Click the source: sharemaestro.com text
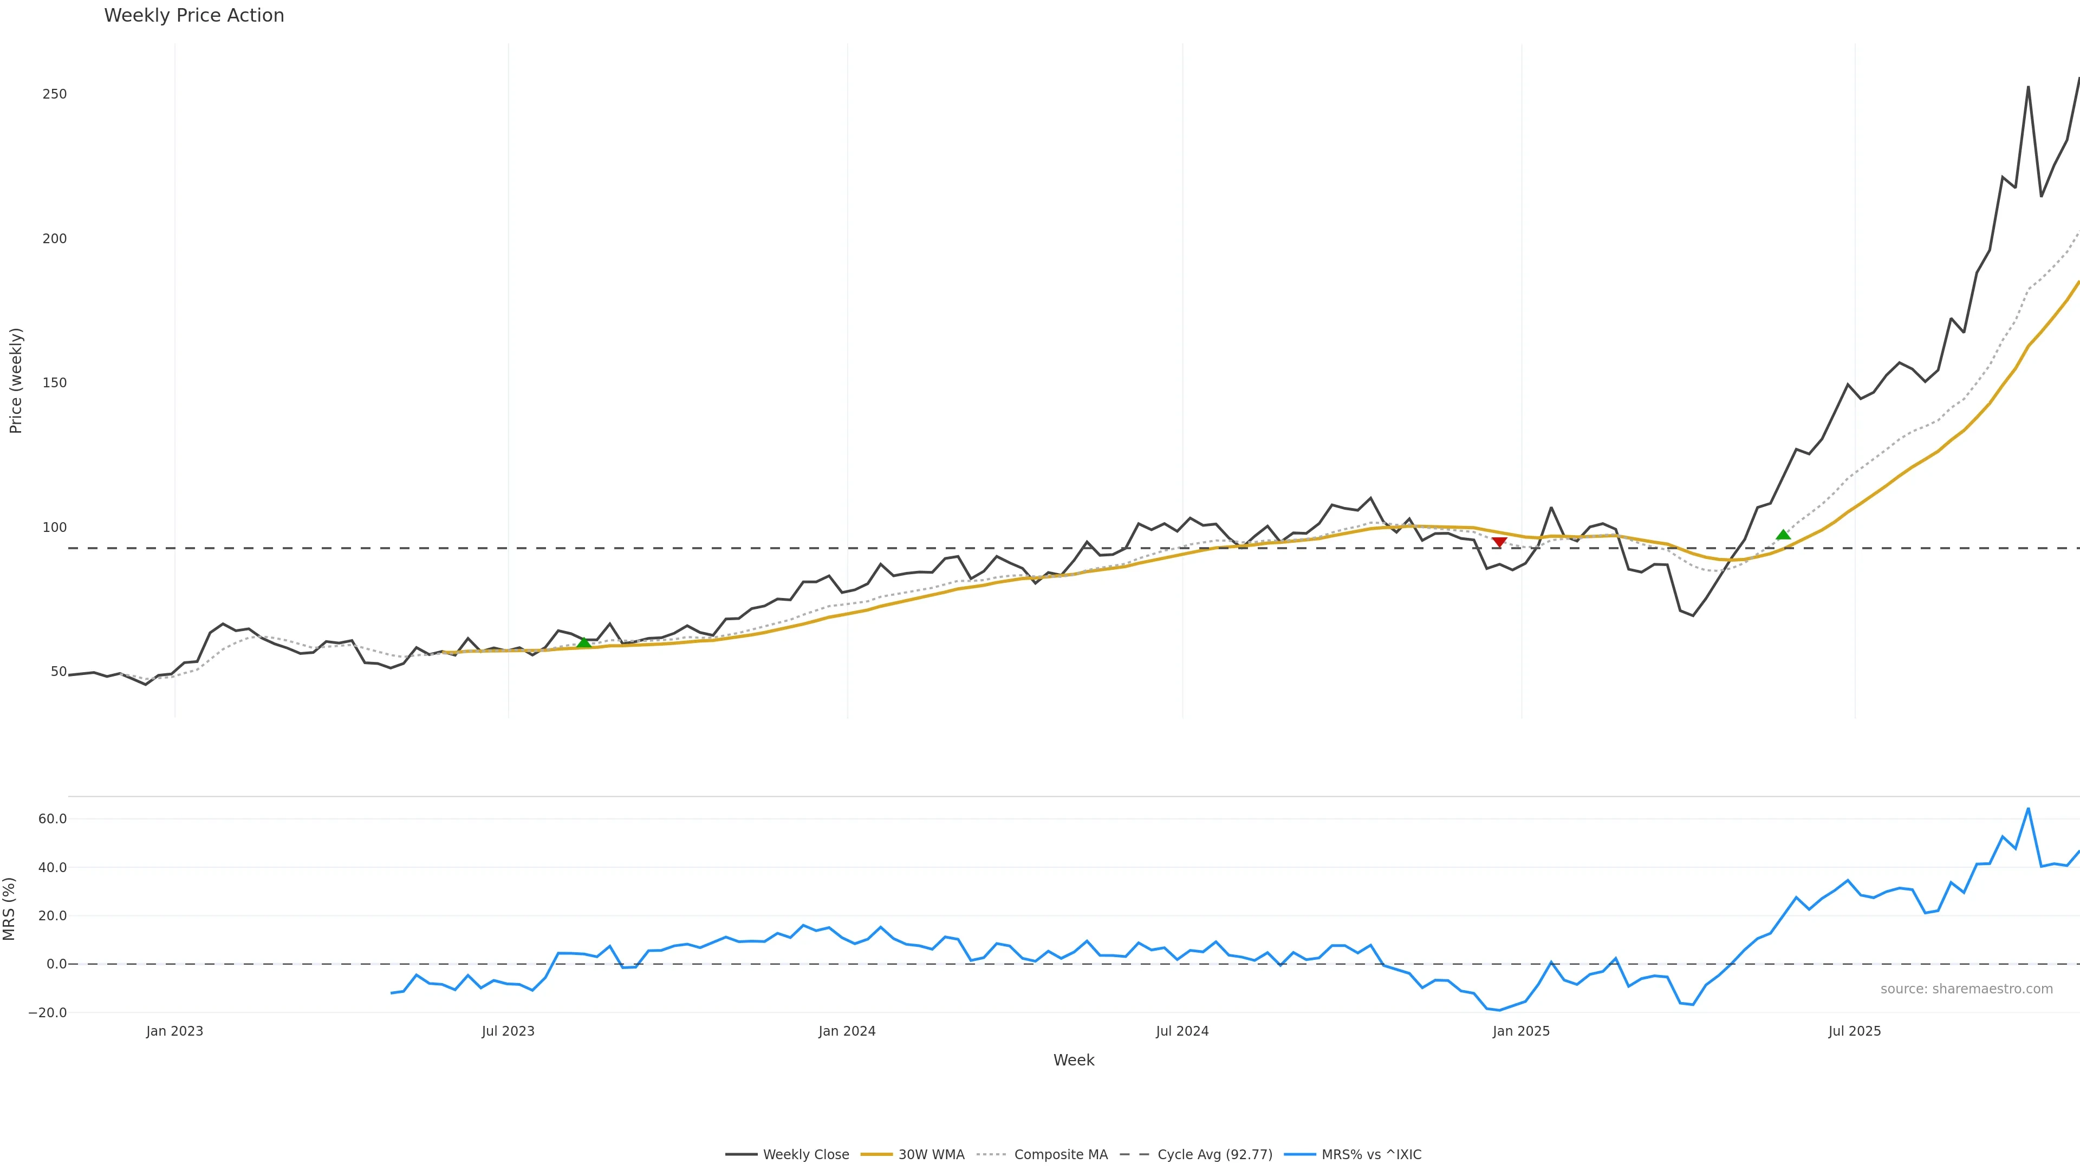 coord(1966,989)
